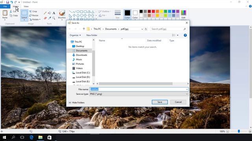The image size is (252, 141).
Task: Click New folder button
Action: pos(92,35)
